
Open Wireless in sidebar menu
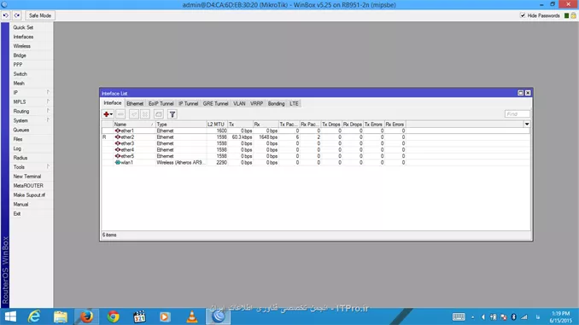[x=22, y=46]
